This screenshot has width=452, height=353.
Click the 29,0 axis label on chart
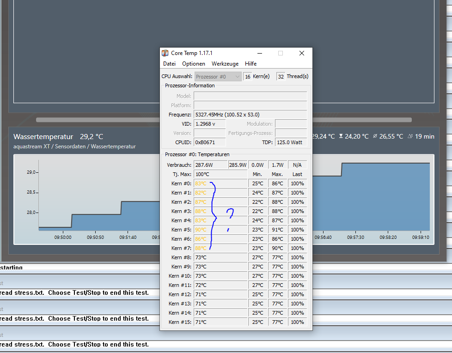[x=31, y=172]
